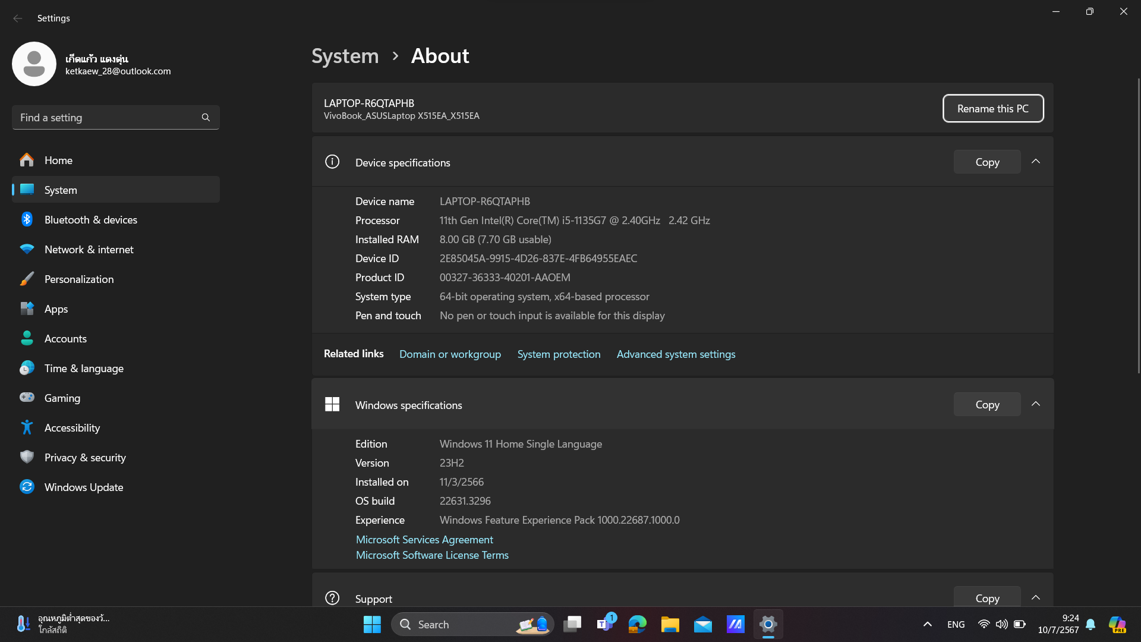The image size is (1141, 642).
Task: Open the Domain or workgroup link
Action: click(450, 354)
